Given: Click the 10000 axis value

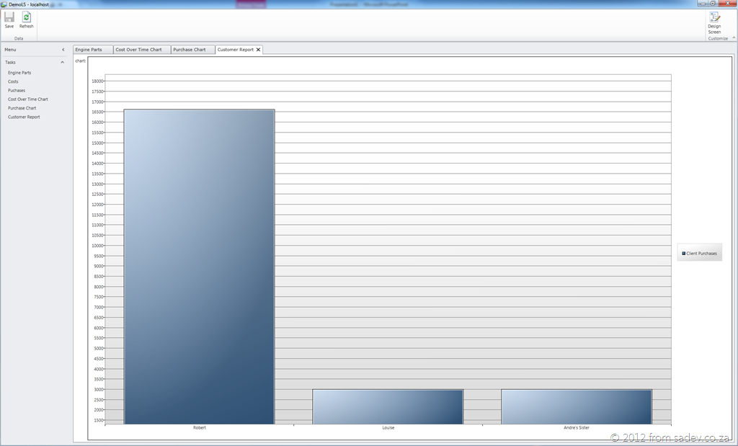Looking at the screenshot, I should [x=97, y=246].
